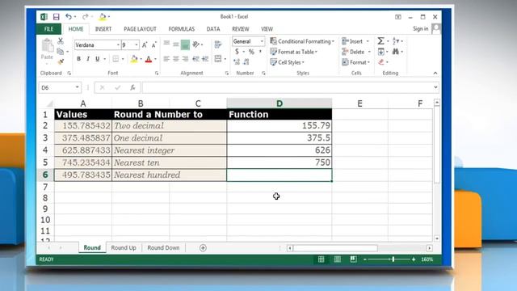Toggle Align Left
The height and width of the screenshot is (291, 517).
pos(166,59)
